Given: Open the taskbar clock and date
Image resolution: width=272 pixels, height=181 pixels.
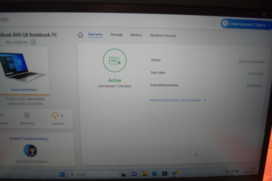Looking at the screenshot, I should click(249, 170).
